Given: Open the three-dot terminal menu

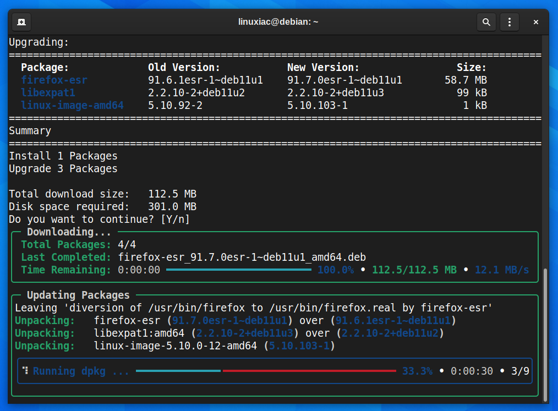Looking at the screenshot, I should pos(510,22).
